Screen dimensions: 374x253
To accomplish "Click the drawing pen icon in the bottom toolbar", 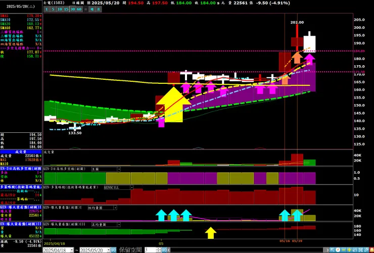I will point(365,250).
